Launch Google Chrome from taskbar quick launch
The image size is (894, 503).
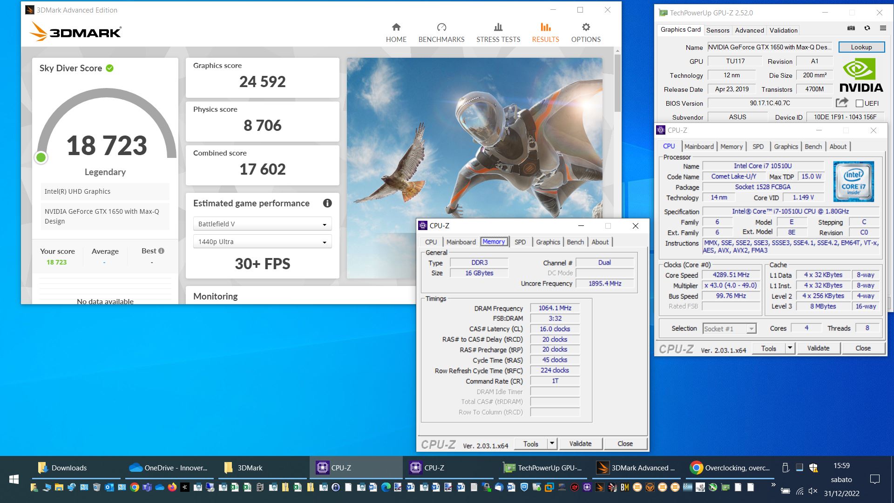click(x=135, y=488)
